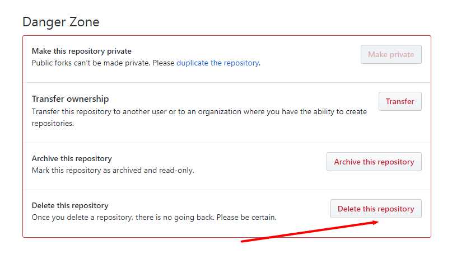Select the Transfer ownership heading
The height and width of the screenshot is (254, 466).
[70, 99]
